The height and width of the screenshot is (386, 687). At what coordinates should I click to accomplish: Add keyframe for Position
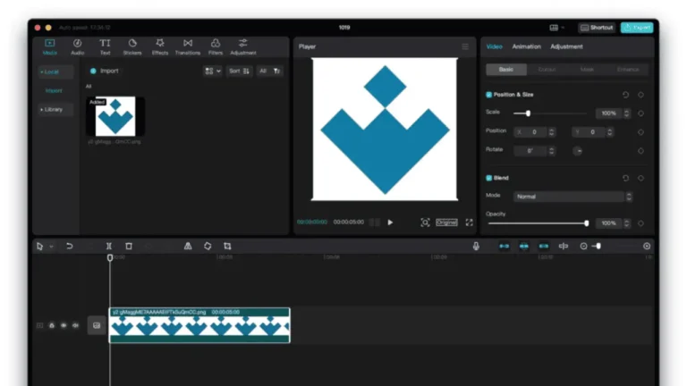point(640,132)
